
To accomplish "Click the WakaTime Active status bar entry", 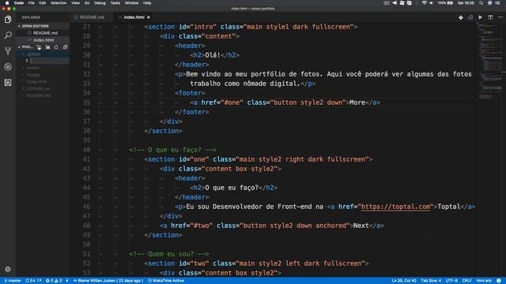I will [166, 281].
